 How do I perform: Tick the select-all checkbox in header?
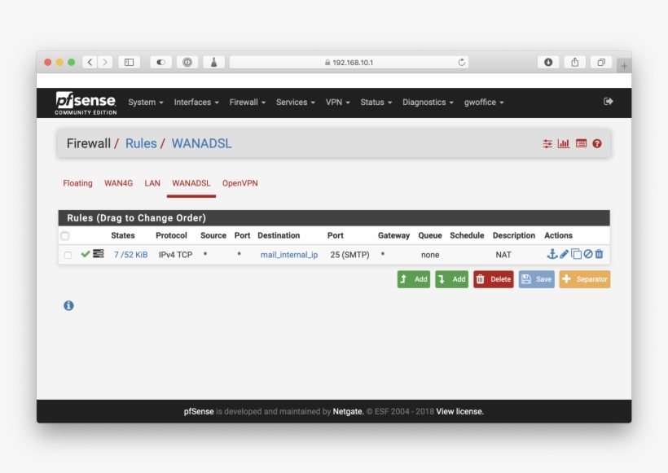tap(65, 236)
